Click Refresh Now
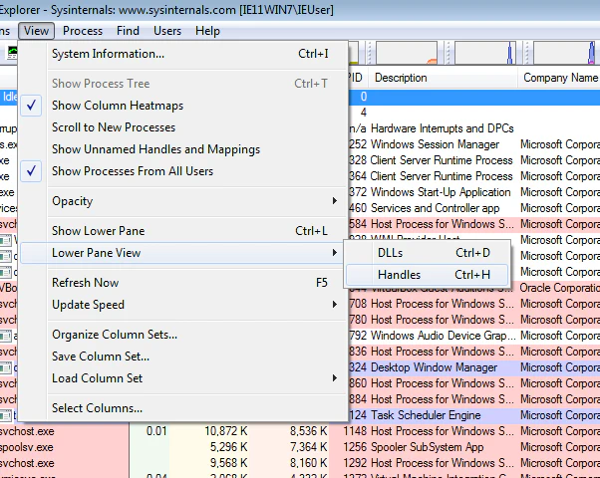600x478 pixels. 183,283
